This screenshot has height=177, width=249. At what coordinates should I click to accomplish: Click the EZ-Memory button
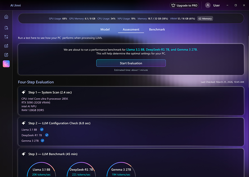(205, 19)
